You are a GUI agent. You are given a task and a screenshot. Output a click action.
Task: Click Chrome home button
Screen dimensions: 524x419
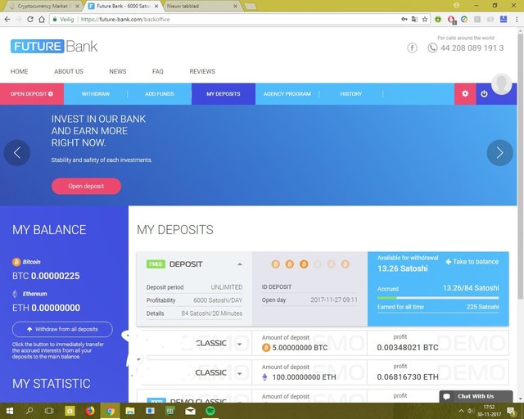coord(42,20)
